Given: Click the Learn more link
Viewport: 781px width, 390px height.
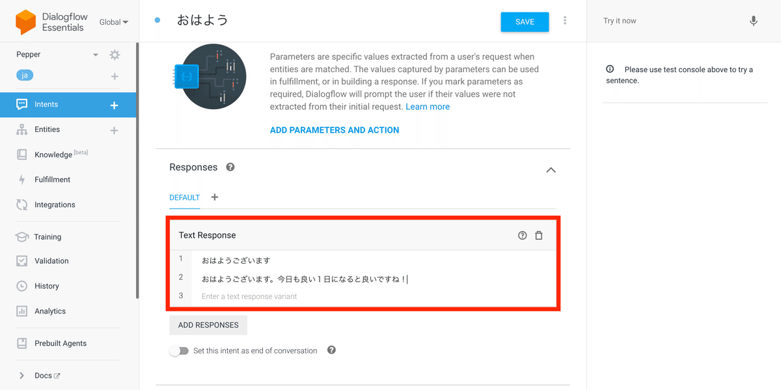Looking at the screenshot, I should pyautogui.click(x=427, y=107).
